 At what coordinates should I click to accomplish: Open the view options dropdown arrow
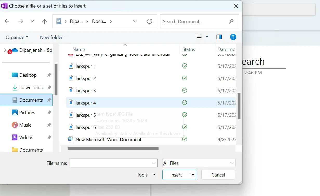coord(207,37)
